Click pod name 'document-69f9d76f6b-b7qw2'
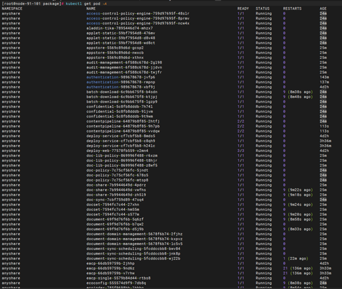The width and height of the screenshot is (342, 289). [x=115, y=224]
